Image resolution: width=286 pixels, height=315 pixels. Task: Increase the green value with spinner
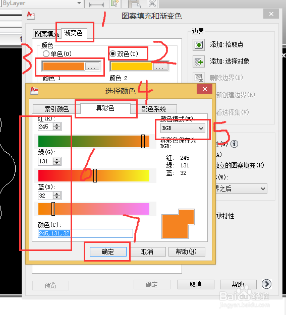pyautogui.click(x=57, y=159)
